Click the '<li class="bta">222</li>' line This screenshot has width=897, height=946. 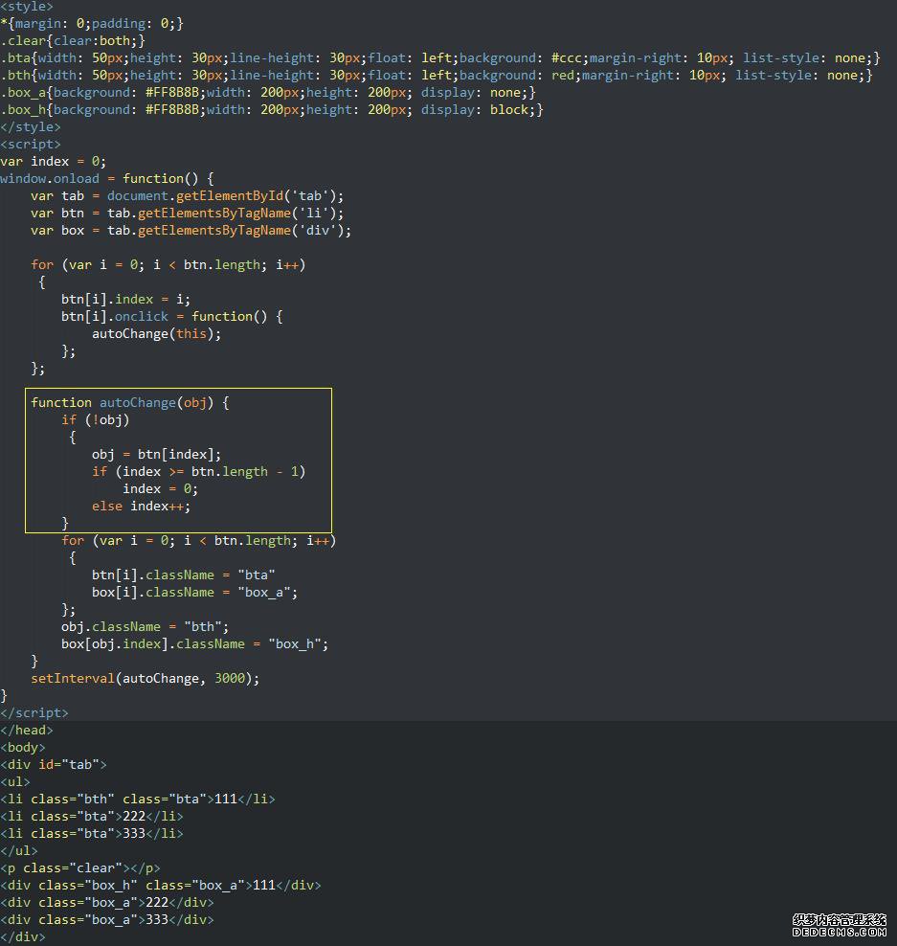(92, 817)
